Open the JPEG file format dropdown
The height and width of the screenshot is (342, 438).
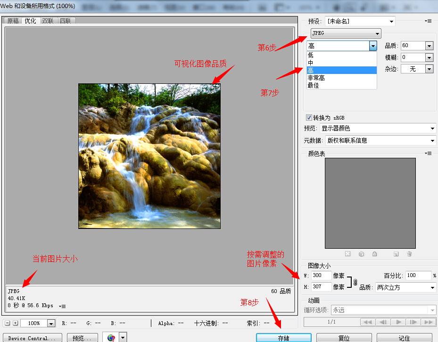[346, 33]
